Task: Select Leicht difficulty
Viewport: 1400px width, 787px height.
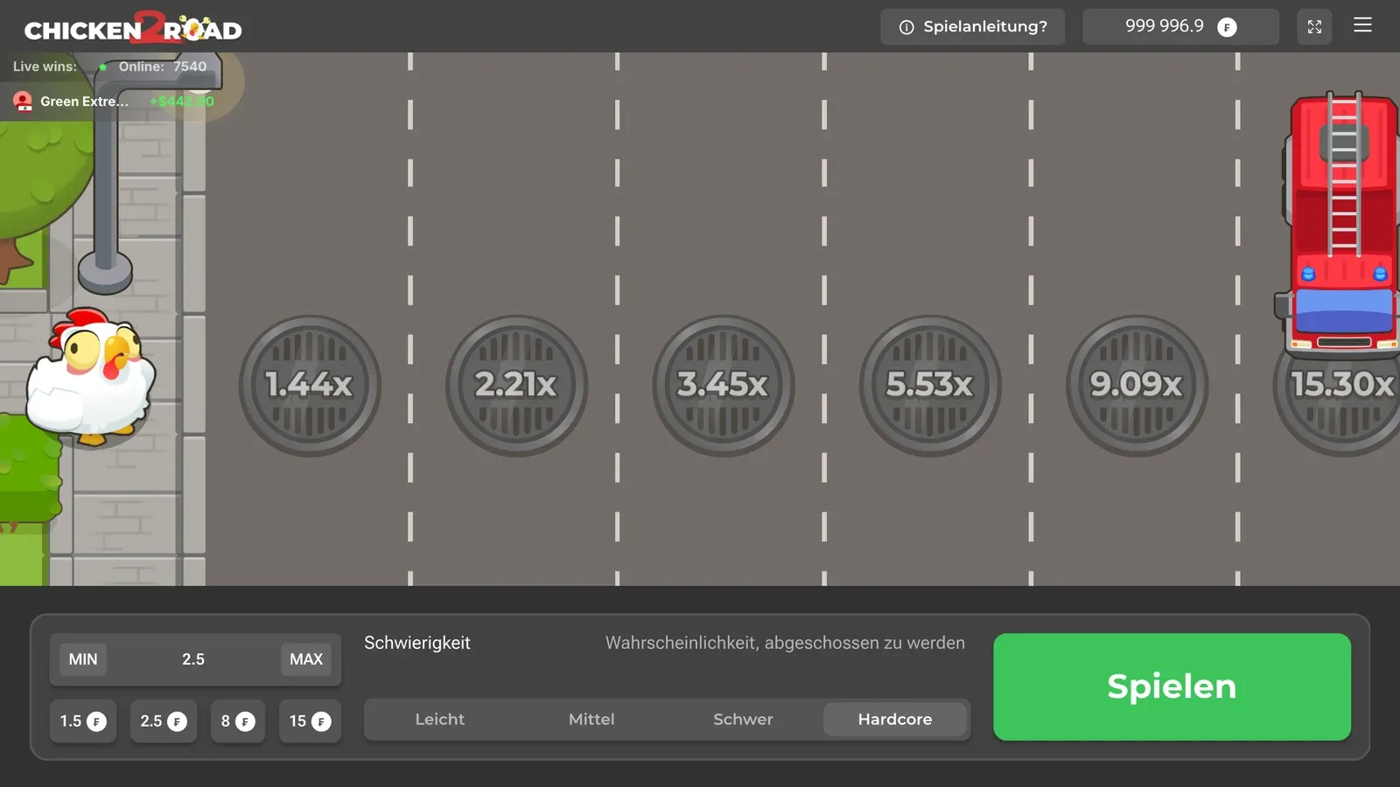Action: (440, 720)
